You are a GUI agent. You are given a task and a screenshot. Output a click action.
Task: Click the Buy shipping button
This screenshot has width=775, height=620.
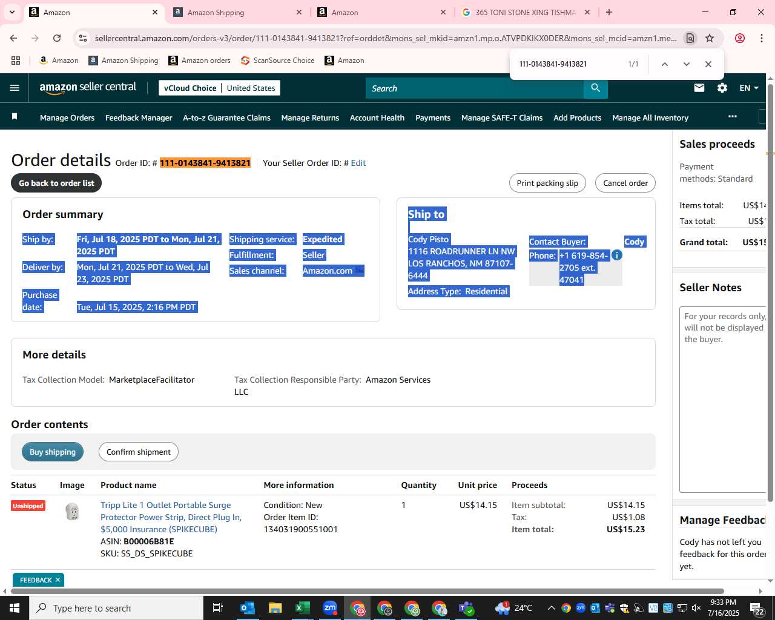point(53,452)
